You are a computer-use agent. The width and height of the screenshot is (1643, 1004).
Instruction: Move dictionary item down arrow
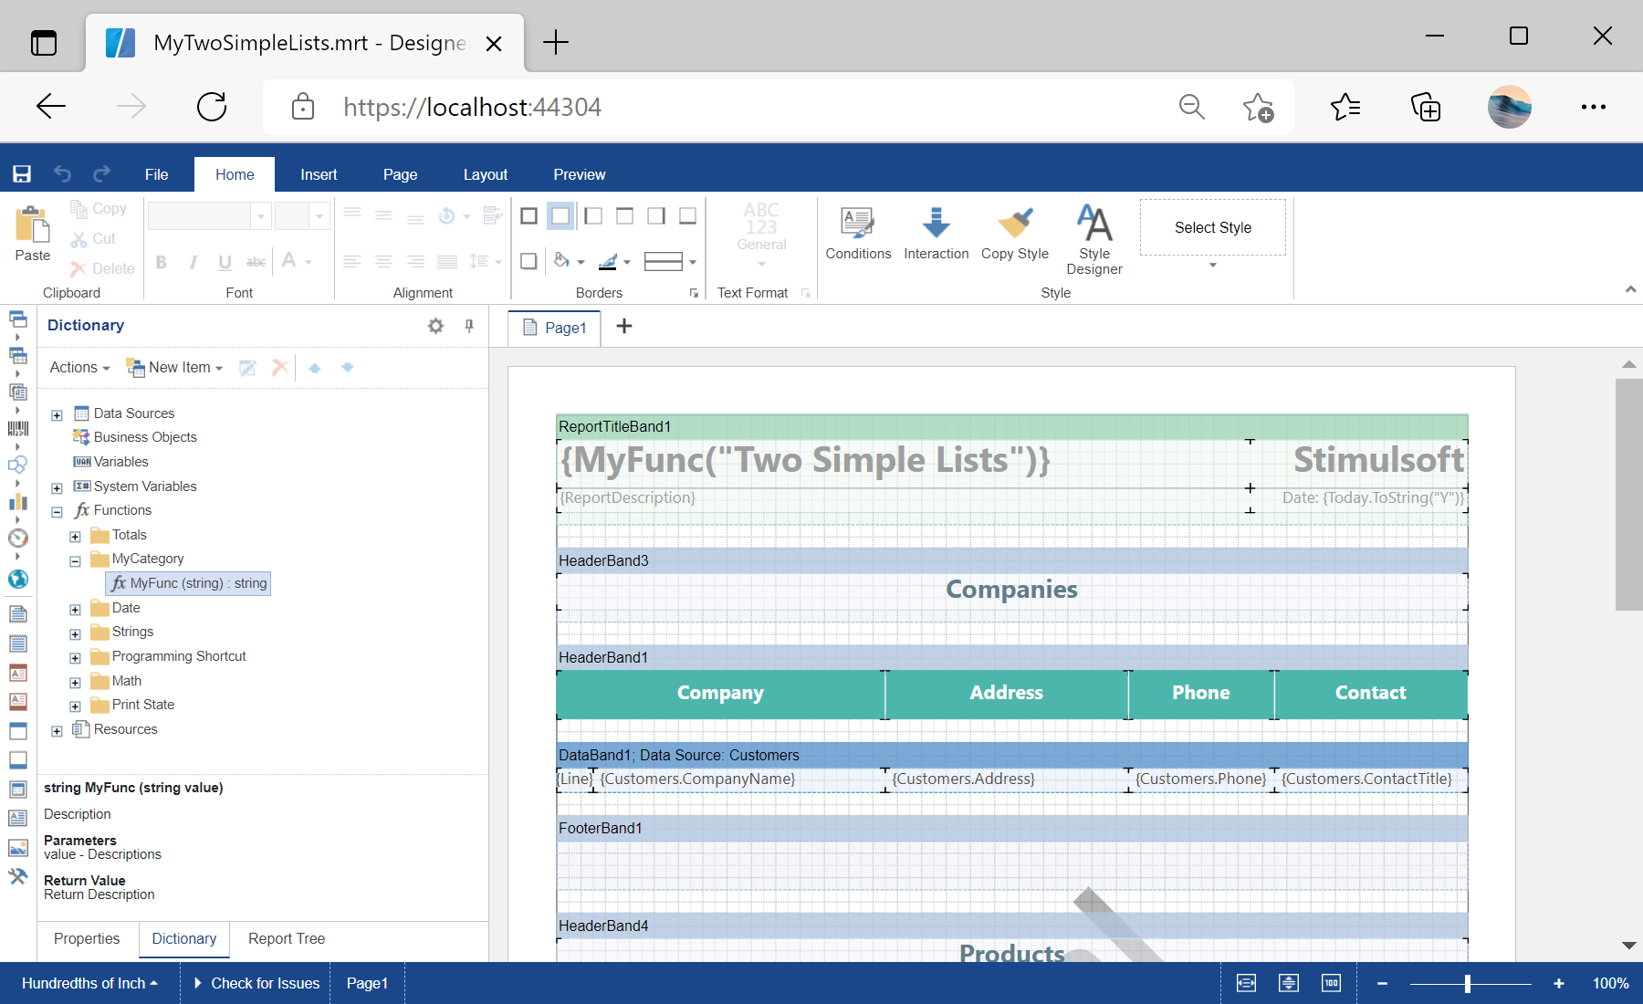pos(348,368)
